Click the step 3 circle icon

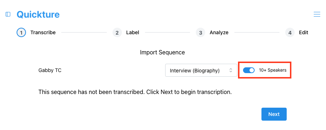tap(201, 33)
